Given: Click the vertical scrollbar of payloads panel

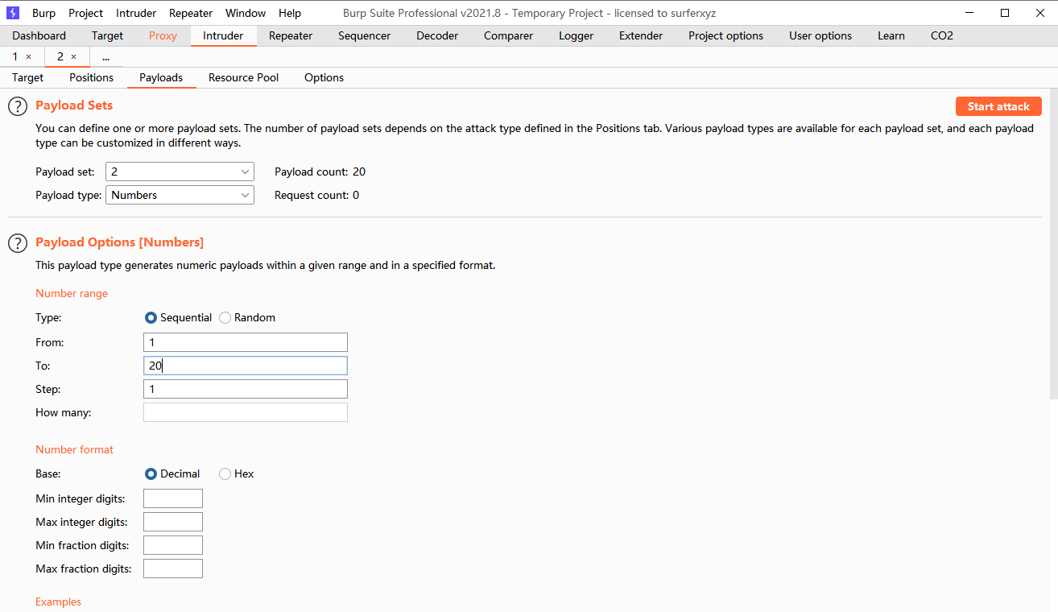Looking at the screenshot, I should (1053, 244).
